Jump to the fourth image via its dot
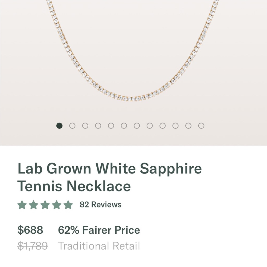 97,125
